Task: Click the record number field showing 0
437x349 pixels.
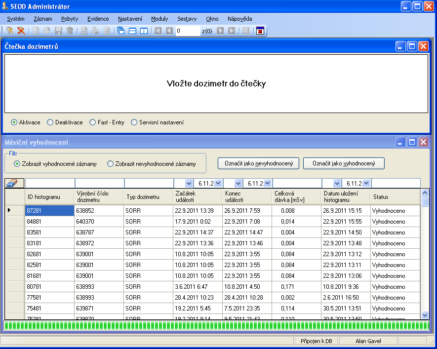Action: pos(188,31)
